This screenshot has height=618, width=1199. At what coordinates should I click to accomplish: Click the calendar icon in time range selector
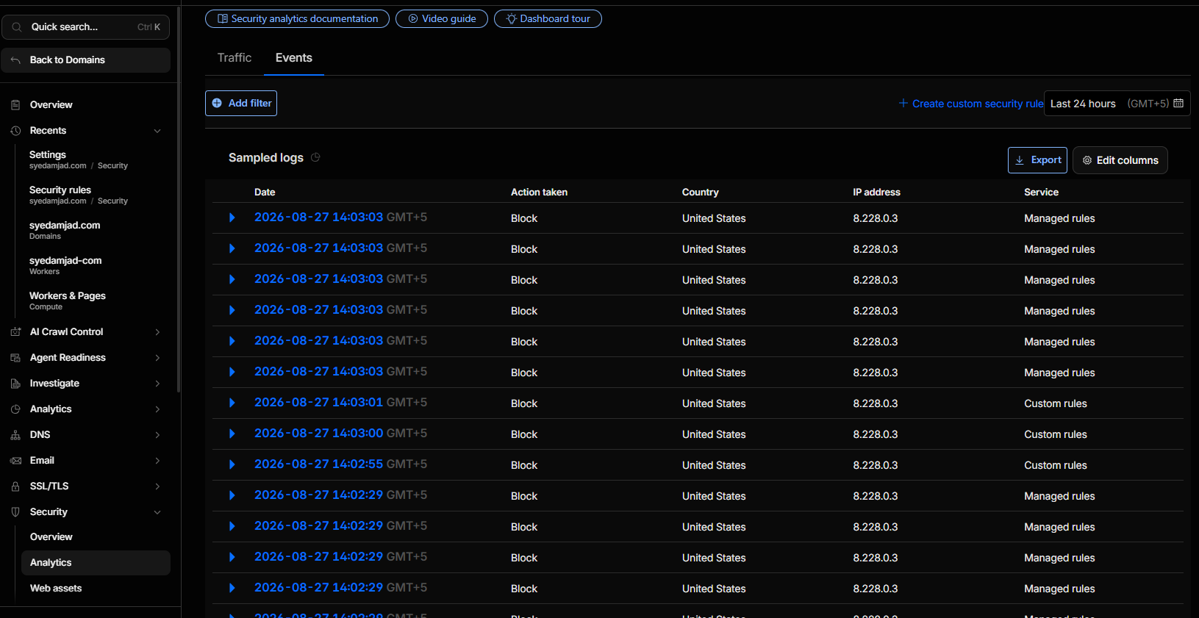pos(1178,103)
